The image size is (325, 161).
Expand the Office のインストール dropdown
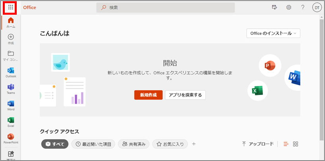[273, 33]
